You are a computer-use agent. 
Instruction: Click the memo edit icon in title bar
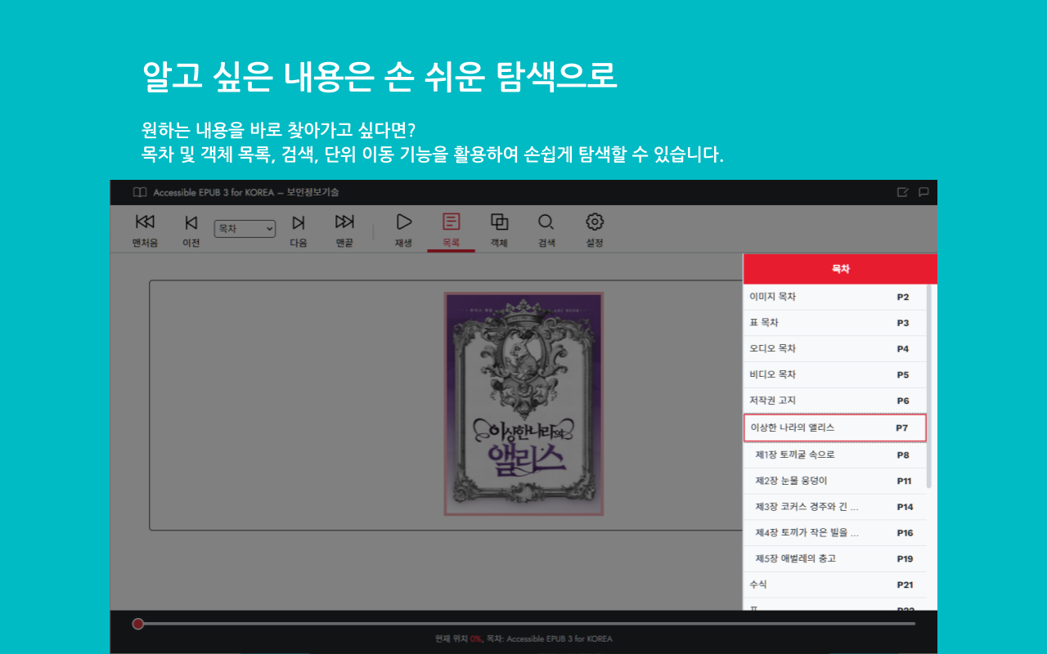pos(902,192)
